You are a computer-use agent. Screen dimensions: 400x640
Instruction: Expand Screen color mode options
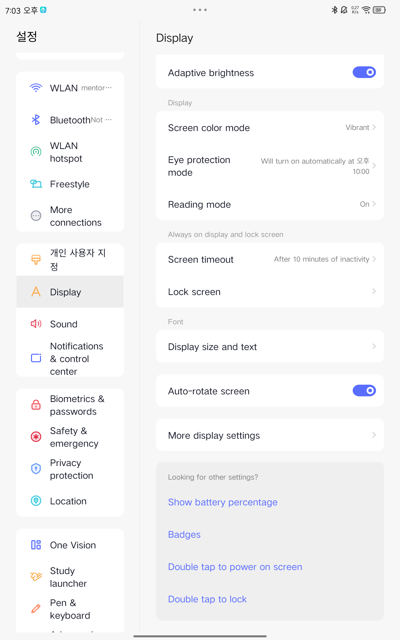coord(270,128)
